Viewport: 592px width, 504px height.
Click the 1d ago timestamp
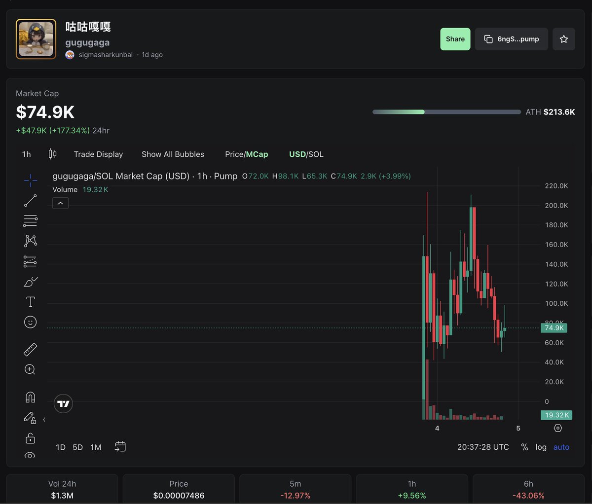tap(152, 55)
